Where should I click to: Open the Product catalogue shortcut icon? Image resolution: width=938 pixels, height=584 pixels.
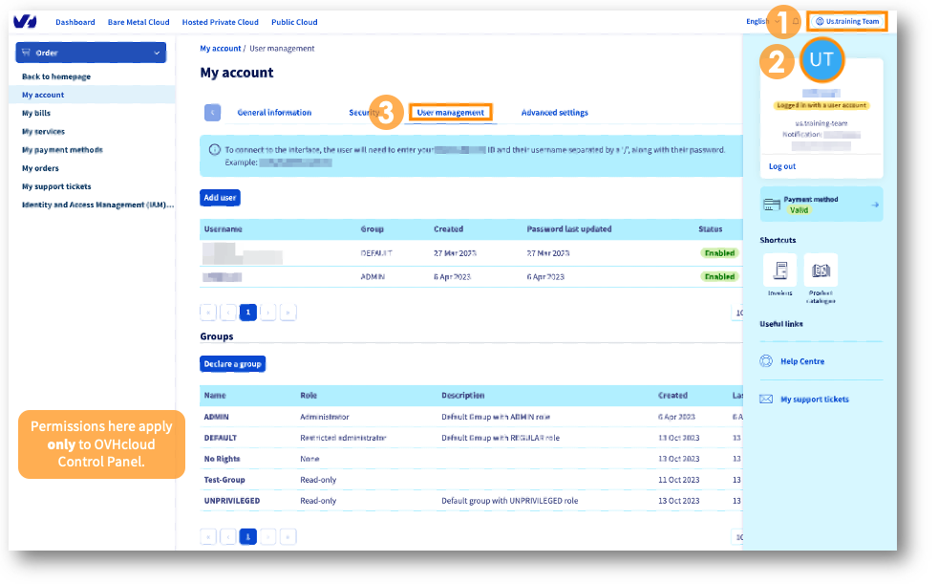pyautogui.click(x=821, y=270)
